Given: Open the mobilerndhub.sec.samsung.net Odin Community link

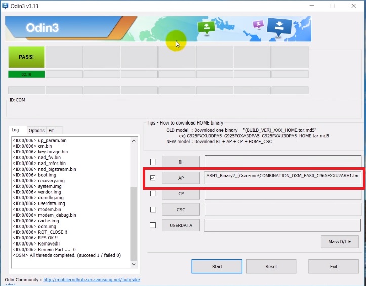Looking at the screenshot, I should tap(92, 280).
